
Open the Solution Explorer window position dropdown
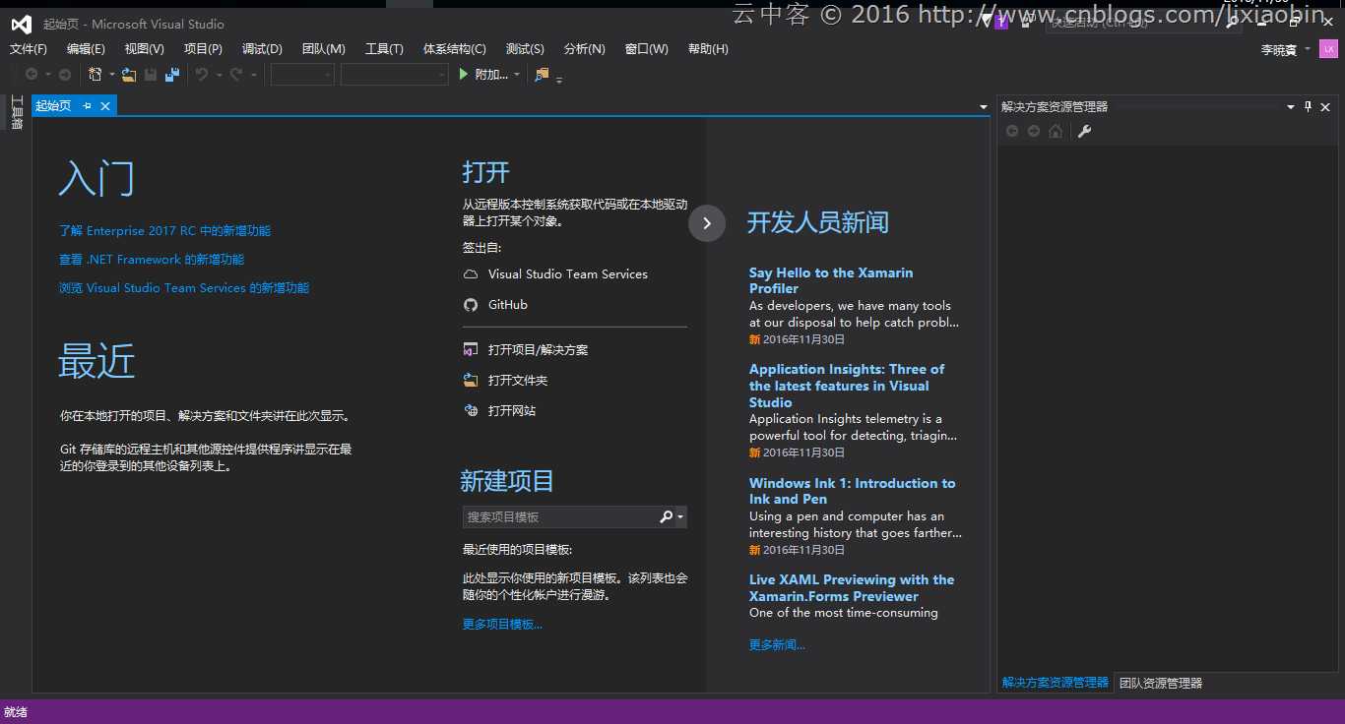(x=1290, y=106)
